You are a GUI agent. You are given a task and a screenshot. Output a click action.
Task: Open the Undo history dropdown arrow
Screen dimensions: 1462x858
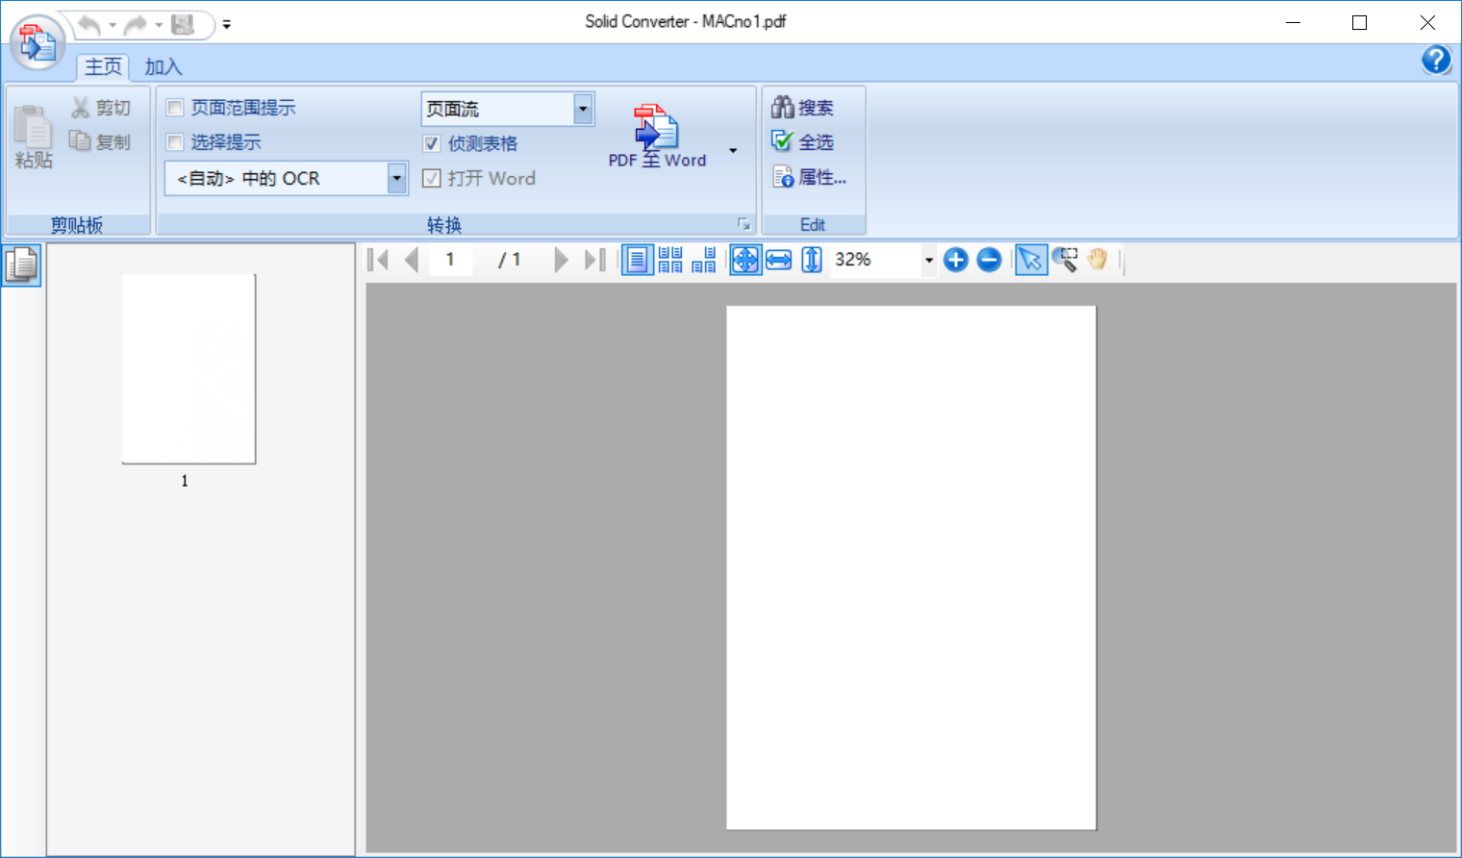coord(113,25)
